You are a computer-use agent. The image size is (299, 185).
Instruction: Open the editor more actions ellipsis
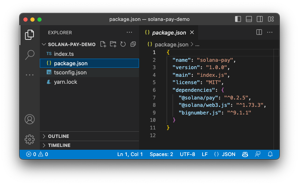(270, 32)
